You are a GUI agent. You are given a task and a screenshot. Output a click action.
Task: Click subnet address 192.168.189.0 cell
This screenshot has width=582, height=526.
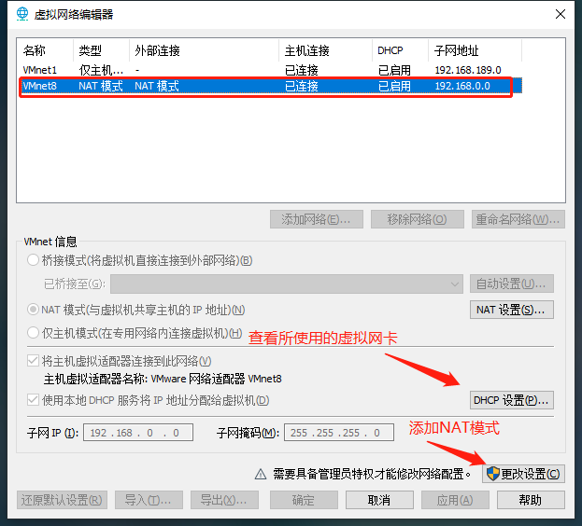[468, 70]
